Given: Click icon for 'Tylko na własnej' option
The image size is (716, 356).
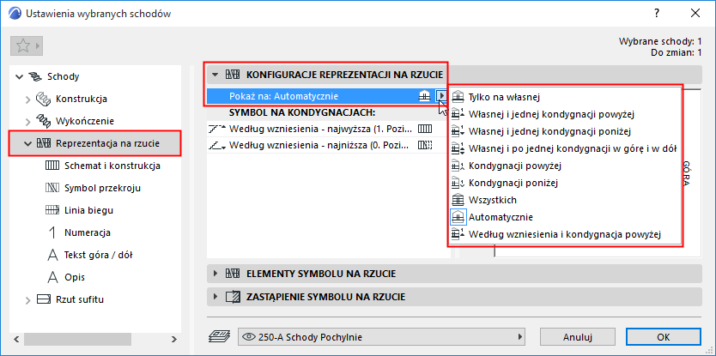Looking at the screenshot, I should 458,97.
